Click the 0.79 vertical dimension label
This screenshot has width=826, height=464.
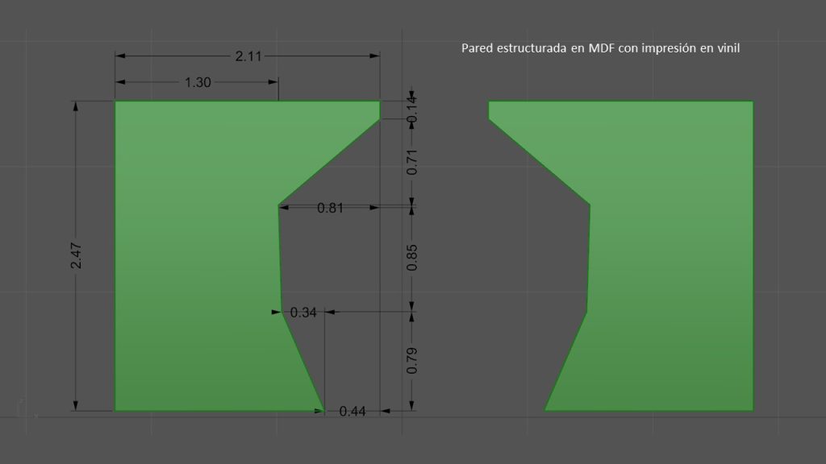click(412, 361)
